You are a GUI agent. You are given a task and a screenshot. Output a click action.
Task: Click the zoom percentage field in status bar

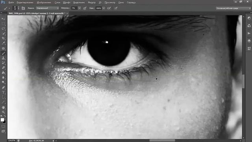pyautogui.click(x=12, y=140)
